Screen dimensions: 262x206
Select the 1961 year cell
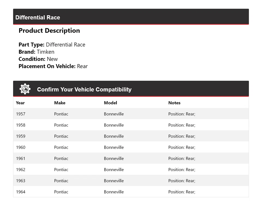(20, 159)
